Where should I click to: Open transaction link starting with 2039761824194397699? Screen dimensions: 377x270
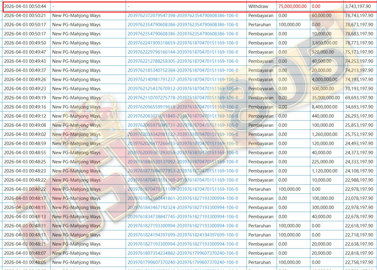pos(183,235)
